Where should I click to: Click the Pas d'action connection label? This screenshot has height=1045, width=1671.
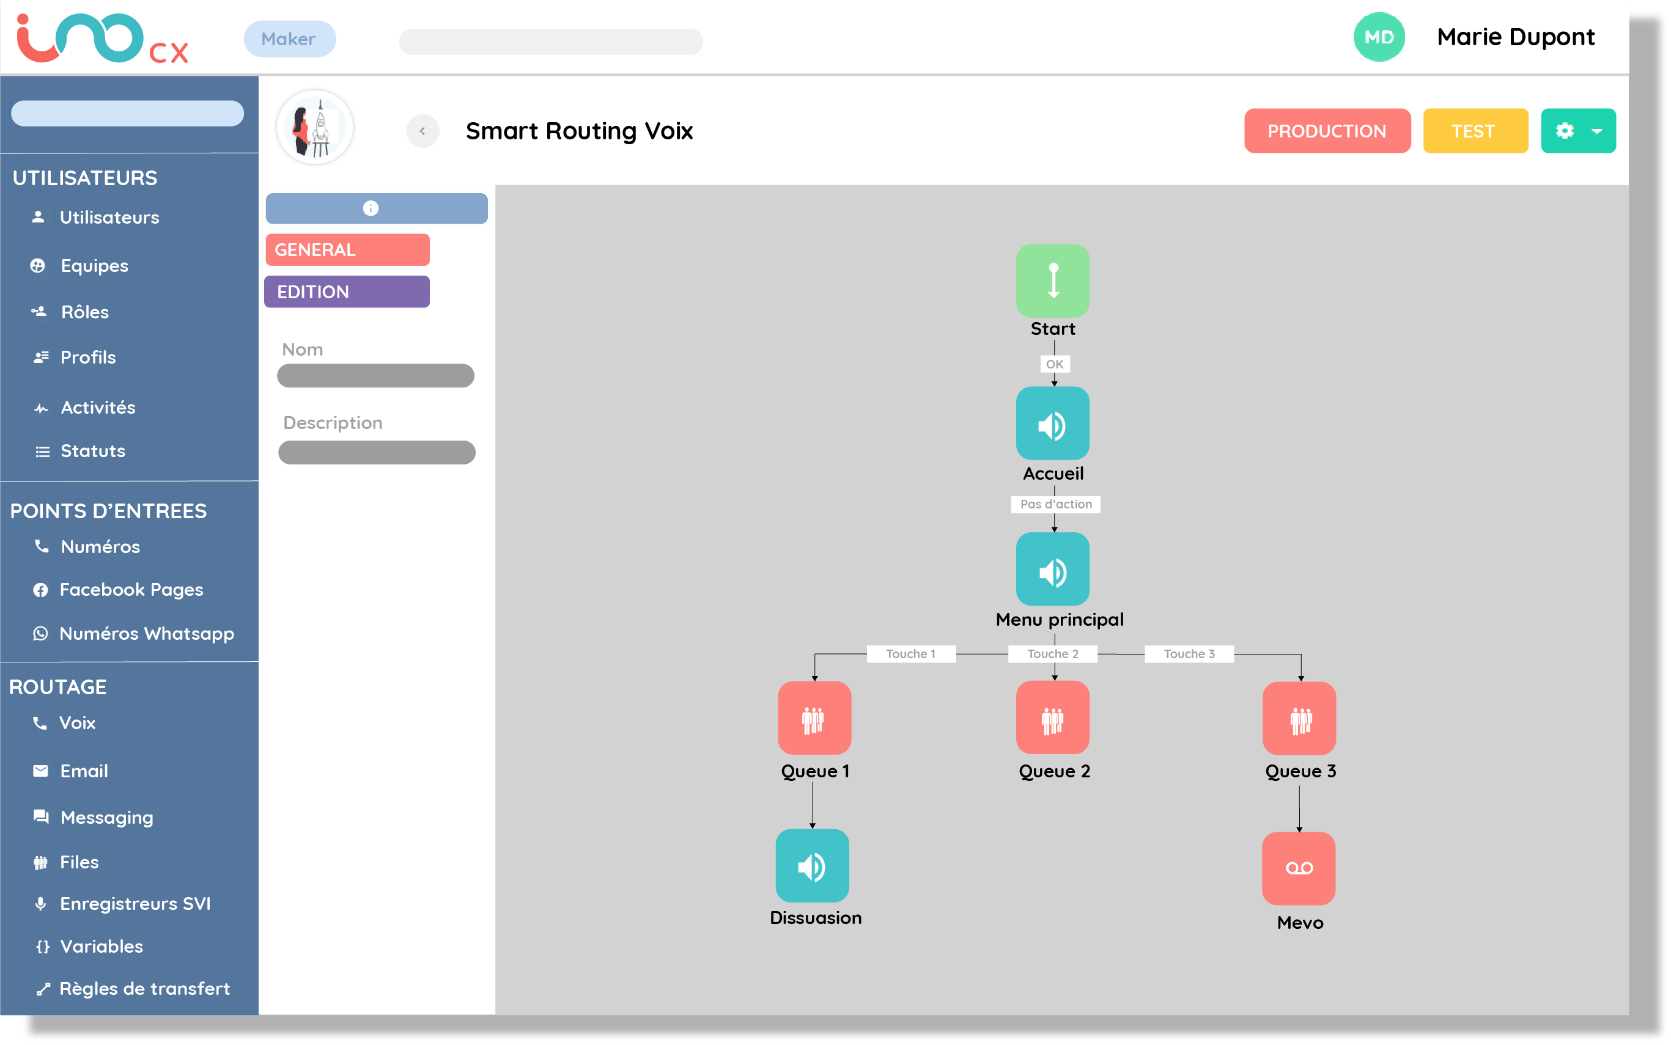coord(1056,504)
